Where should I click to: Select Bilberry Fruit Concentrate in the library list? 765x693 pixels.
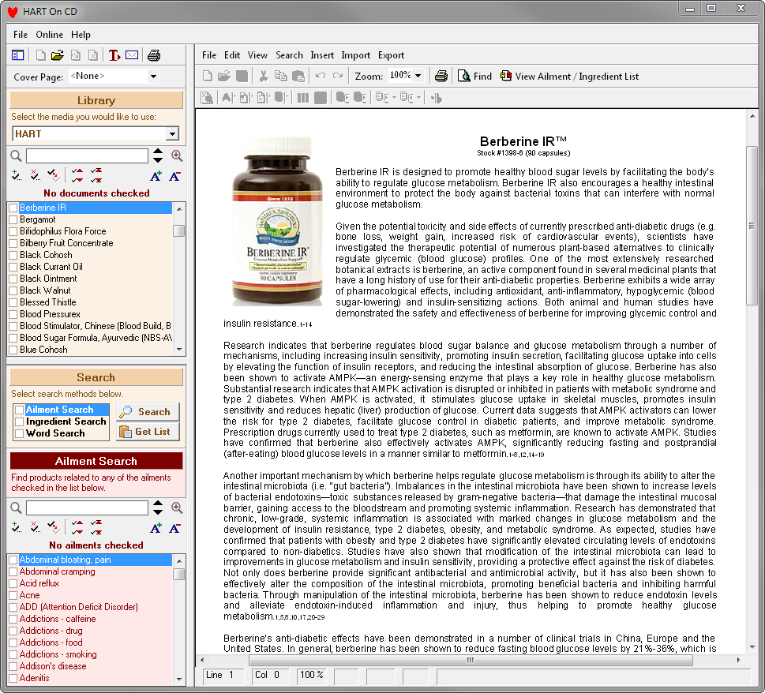click(66, 243)
